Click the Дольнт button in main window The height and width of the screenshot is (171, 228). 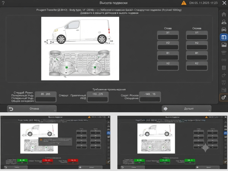(x=187, y=109)
